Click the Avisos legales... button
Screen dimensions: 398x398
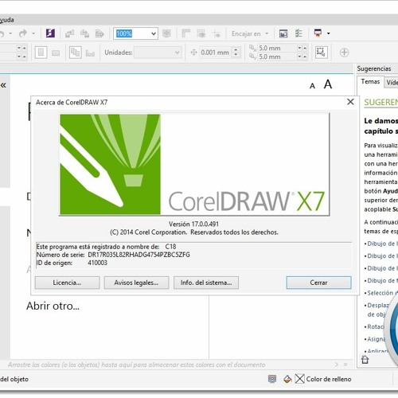pyautogui.click(x=136, y=283)
